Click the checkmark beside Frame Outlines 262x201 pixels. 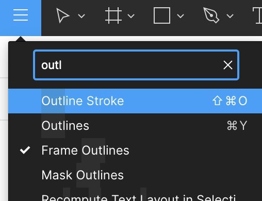click(x=25, y=150)
